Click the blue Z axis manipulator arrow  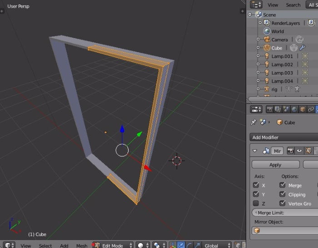pos(122,129)
